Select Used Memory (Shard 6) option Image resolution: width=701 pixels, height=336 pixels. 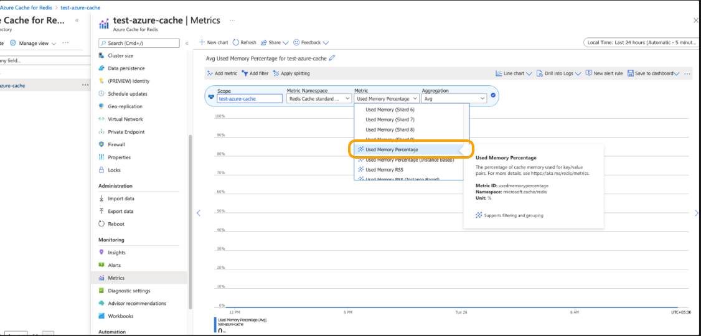(390, 110)
